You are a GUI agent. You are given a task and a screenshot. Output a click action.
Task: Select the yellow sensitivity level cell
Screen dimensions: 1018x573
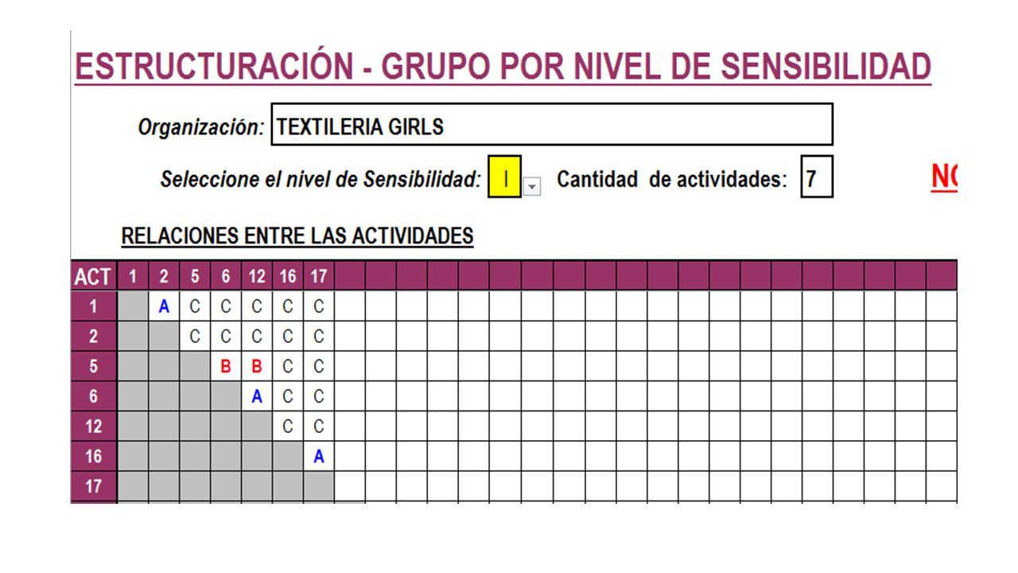(505, 177)
